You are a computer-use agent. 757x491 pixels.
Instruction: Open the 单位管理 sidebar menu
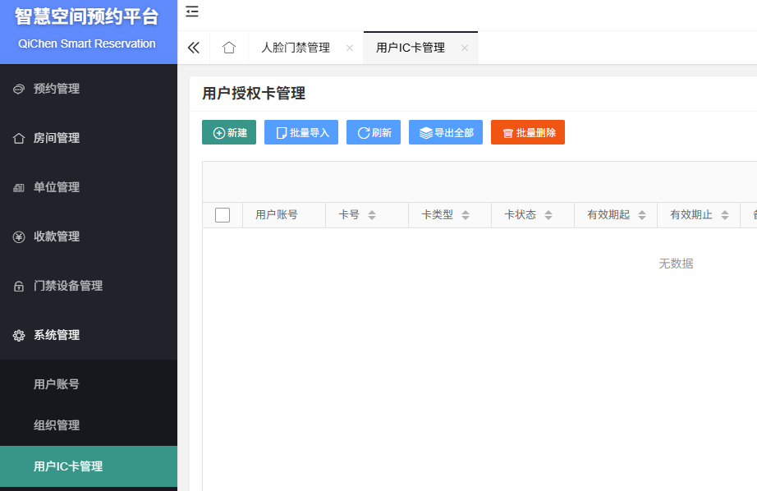click(89, 187)
